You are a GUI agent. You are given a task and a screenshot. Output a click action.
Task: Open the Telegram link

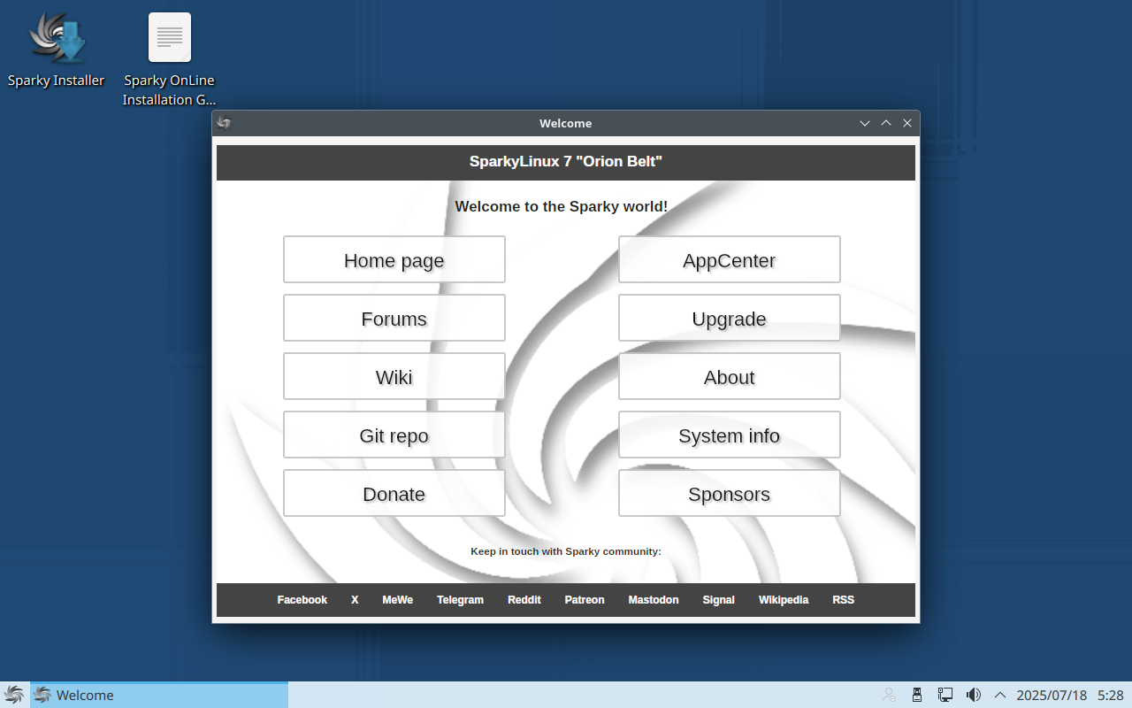pyautogui.click(x=460, y=600)
